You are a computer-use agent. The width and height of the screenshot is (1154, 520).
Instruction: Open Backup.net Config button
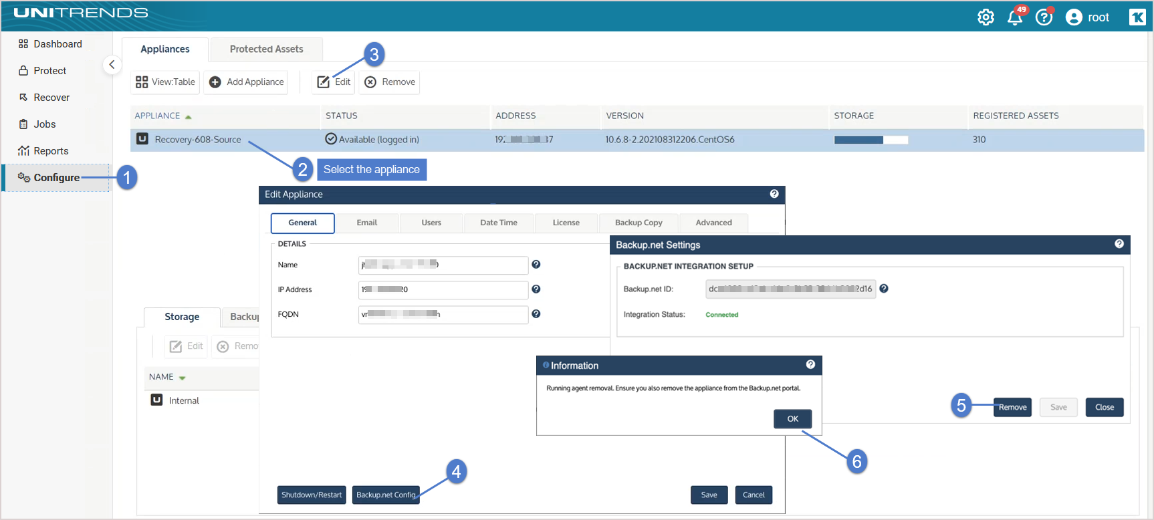coord(386,495)
